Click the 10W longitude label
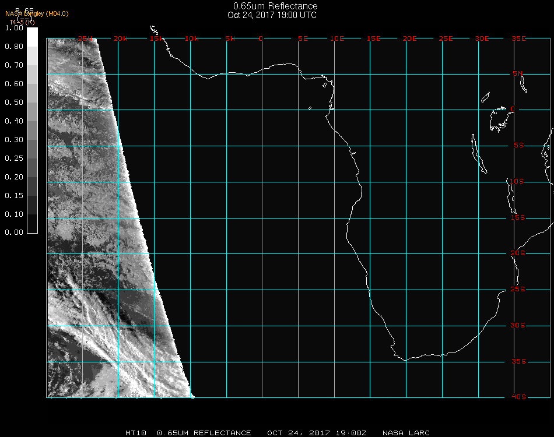The image size is (554, 437). (x=192, y=38)
